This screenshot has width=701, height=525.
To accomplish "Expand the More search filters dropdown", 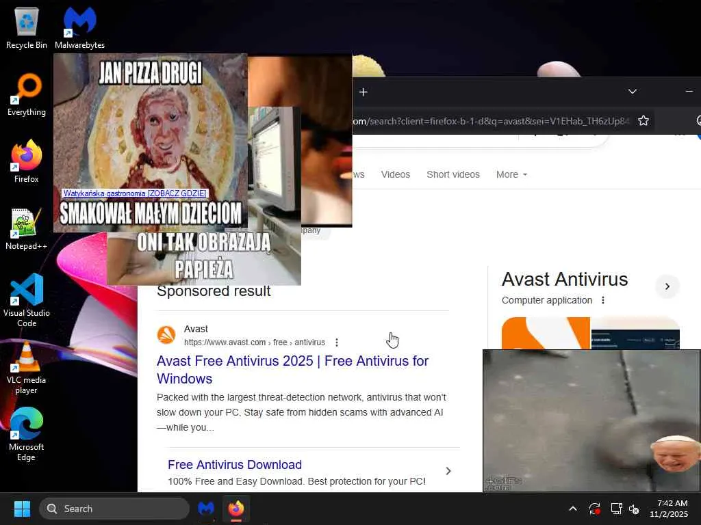I will [511, 174].
